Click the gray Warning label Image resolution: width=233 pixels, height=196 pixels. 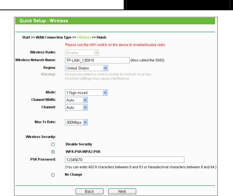(x=48, y=74)
